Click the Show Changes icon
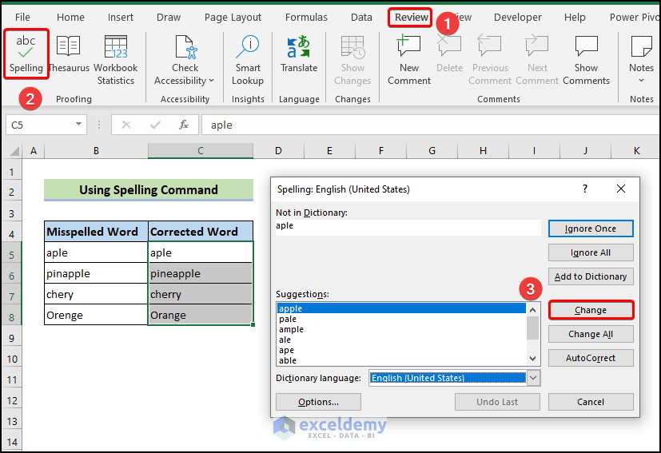This screenshot has width=661, height=453. [x=352, y=47]
